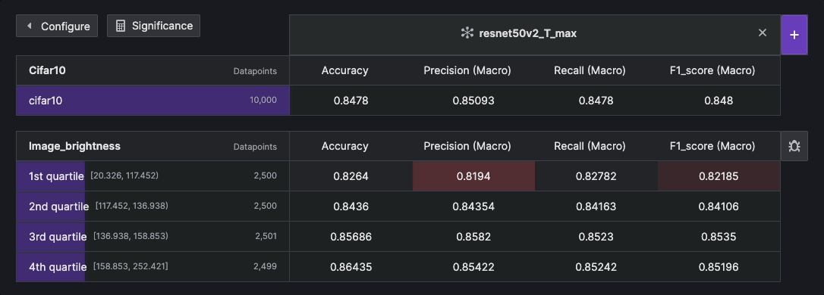Click cifar10 F1 value 0.848
This screenshot has width=824, height=295.
tap(719, 100)
